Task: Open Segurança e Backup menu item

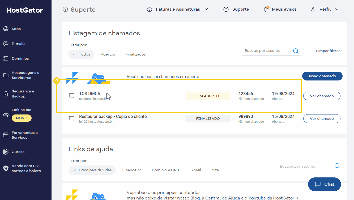Action: (23, 94)
